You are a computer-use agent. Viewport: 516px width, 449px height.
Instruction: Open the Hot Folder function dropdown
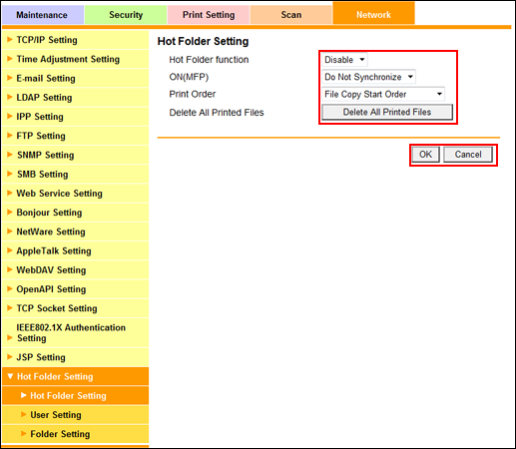344,60
